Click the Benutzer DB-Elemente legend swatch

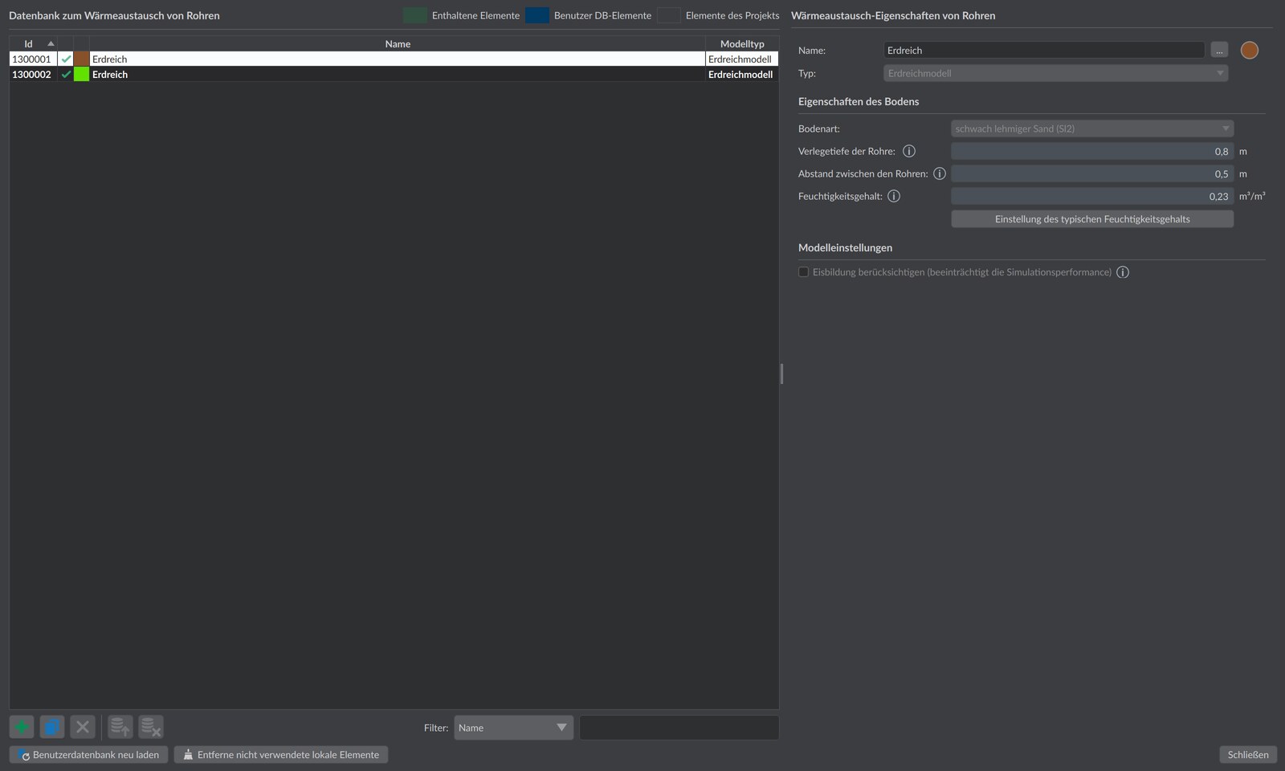pyautogui.click(x=537, y=15)
